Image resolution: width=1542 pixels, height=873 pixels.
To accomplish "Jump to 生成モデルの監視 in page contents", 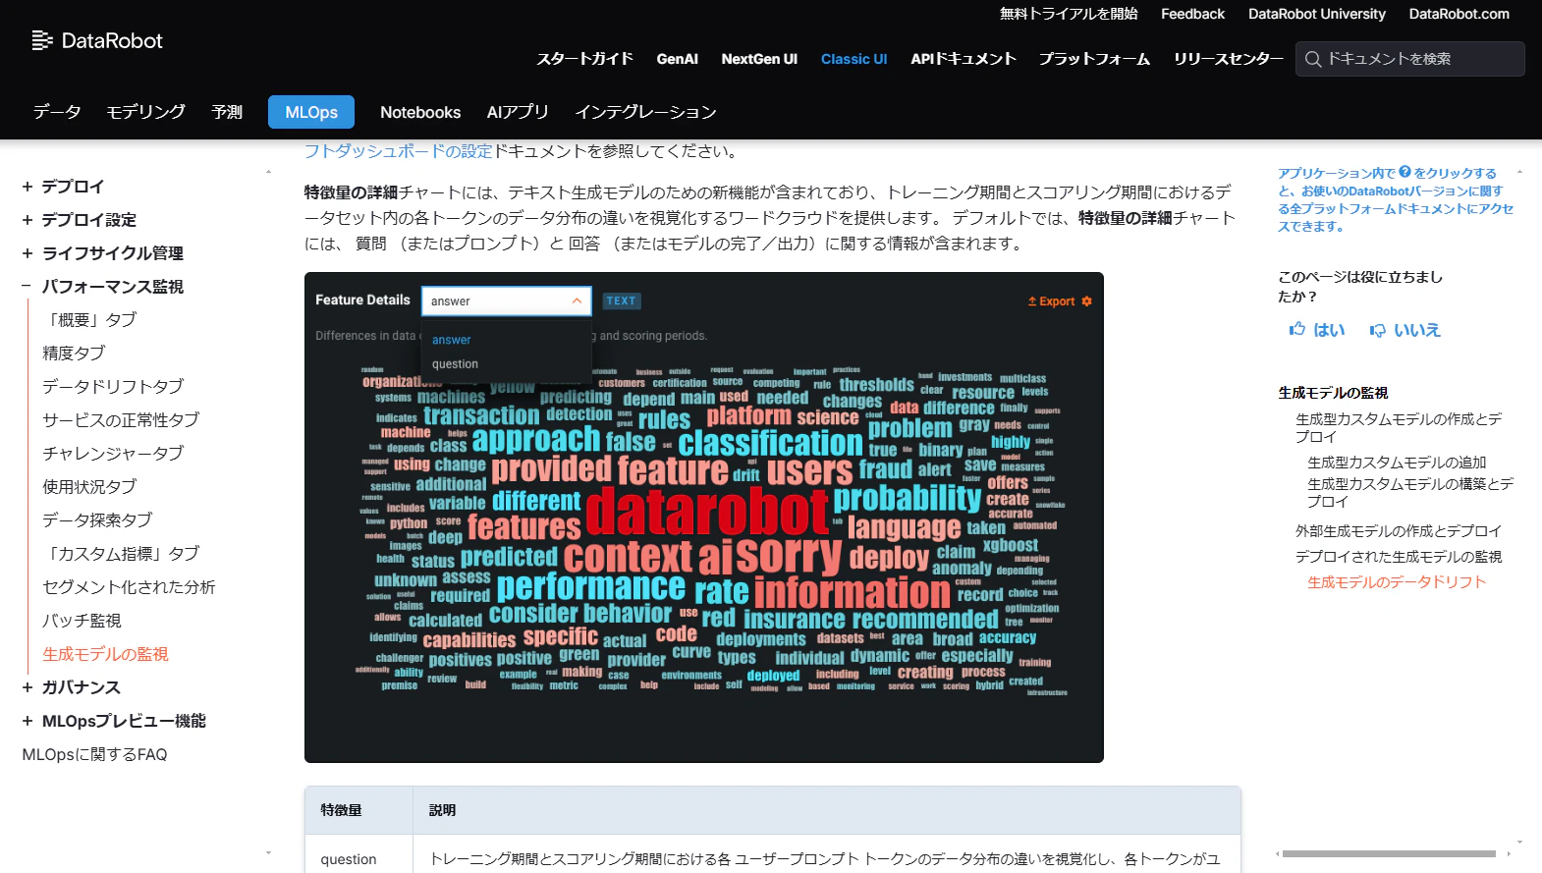I will [x=1333, y=393].
